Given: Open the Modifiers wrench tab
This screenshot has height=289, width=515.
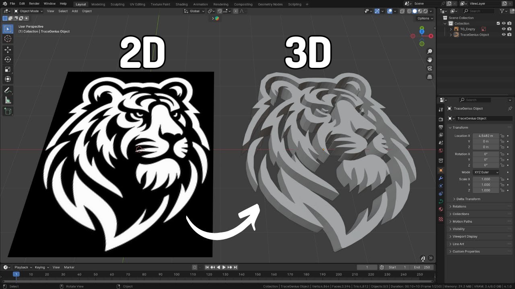Looking at the screenshot, I should pos(441,178).
